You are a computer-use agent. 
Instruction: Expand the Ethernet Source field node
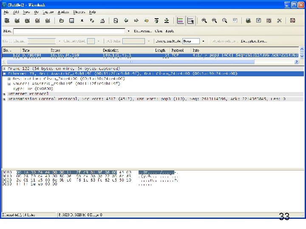[9, 84]
